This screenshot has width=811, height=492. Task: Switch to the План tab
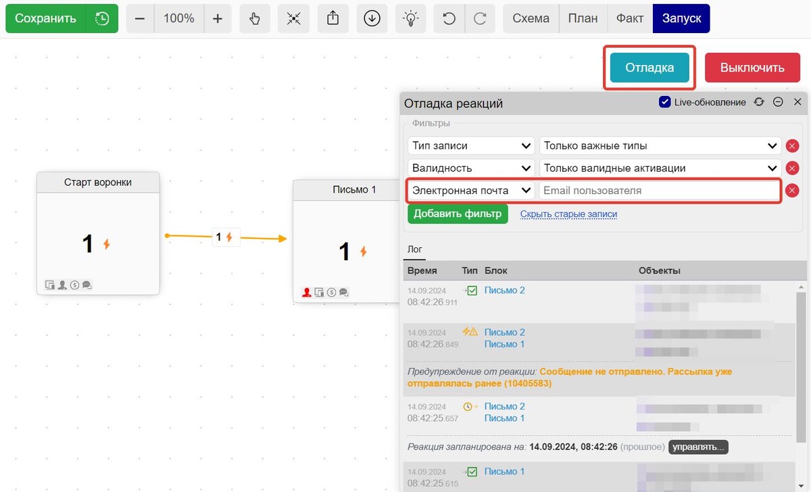[583, 19]
